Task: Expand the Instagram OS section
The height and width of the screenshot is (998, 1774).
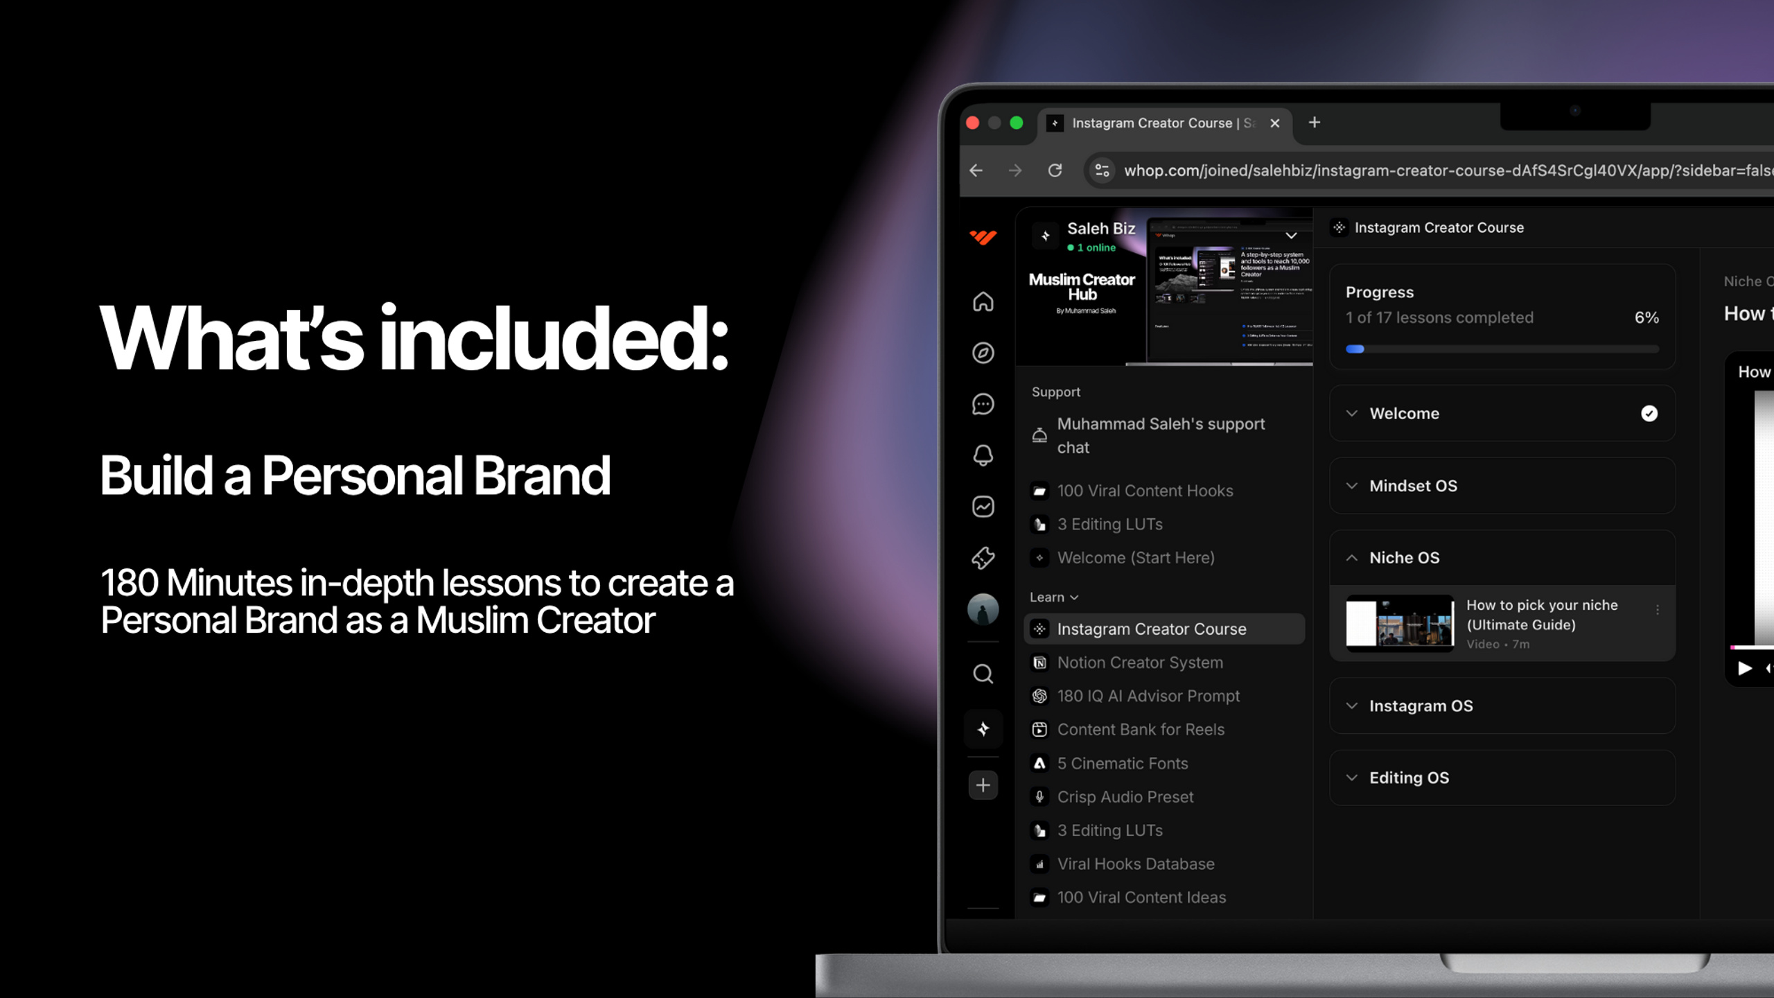Action: click(x=1502, y=706)
